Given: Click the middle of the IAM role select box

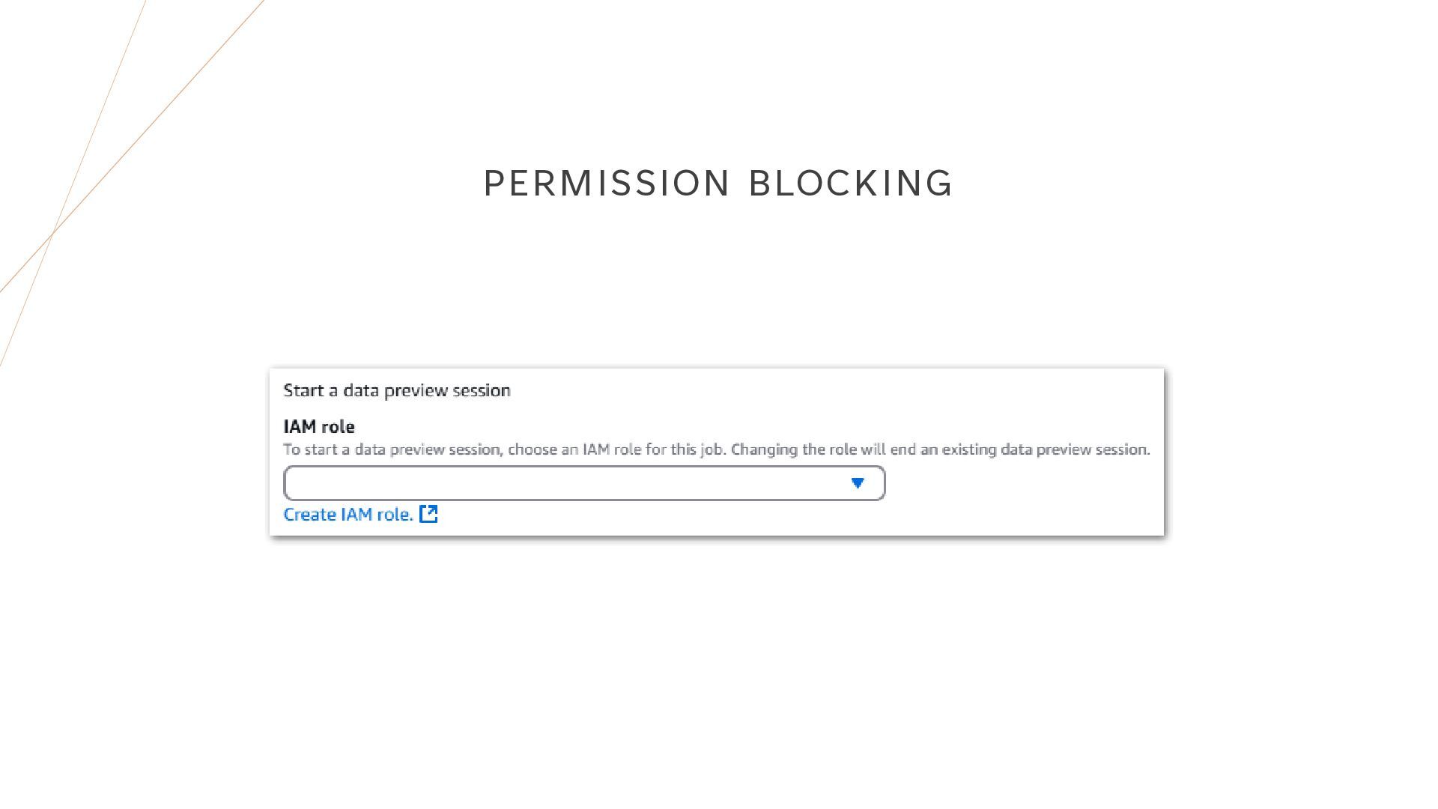Looking at the screenshot, I should [x=584, y=483].
